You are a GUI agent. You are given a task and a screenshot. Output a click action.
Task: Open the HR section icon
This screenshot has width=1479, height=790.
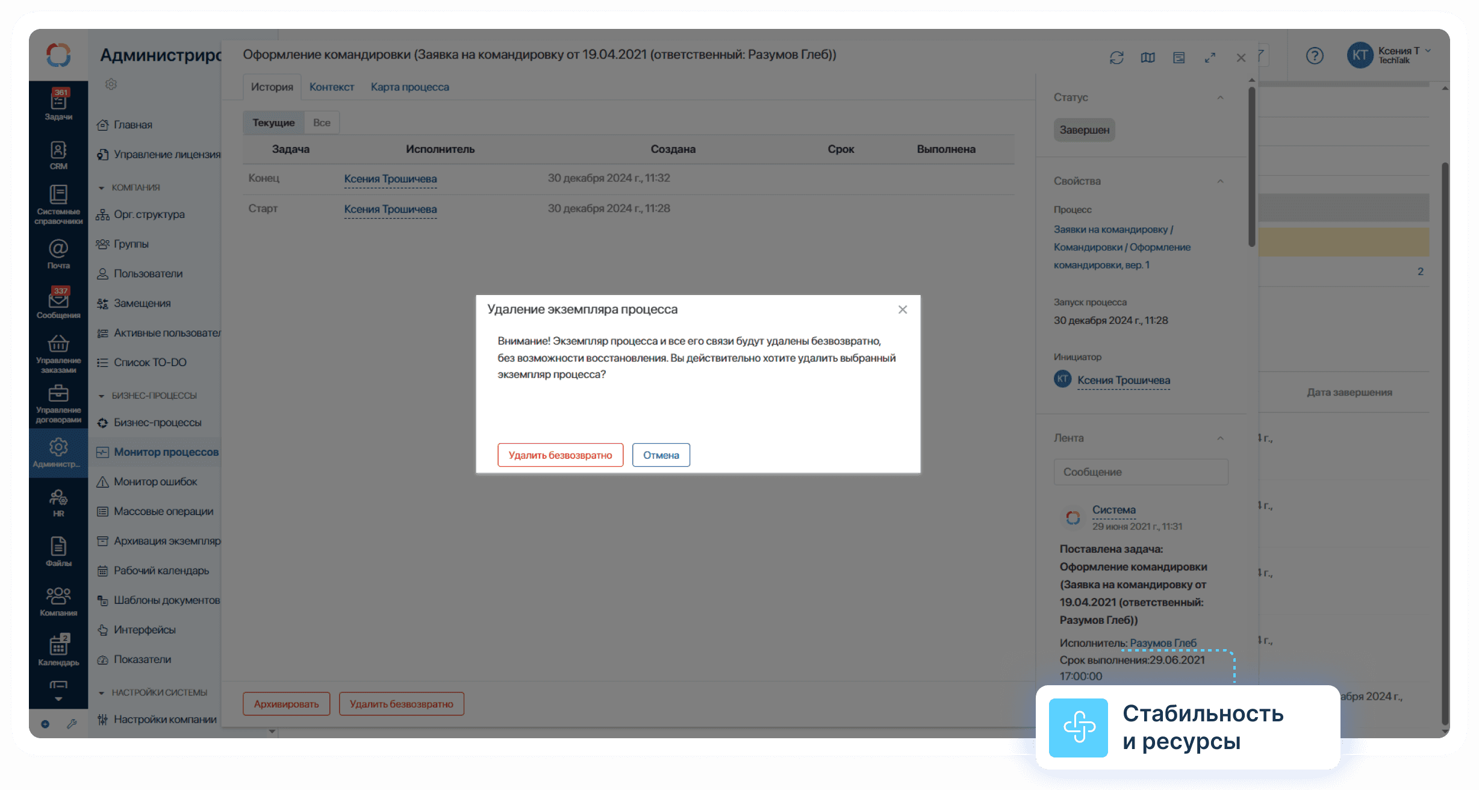58,503
